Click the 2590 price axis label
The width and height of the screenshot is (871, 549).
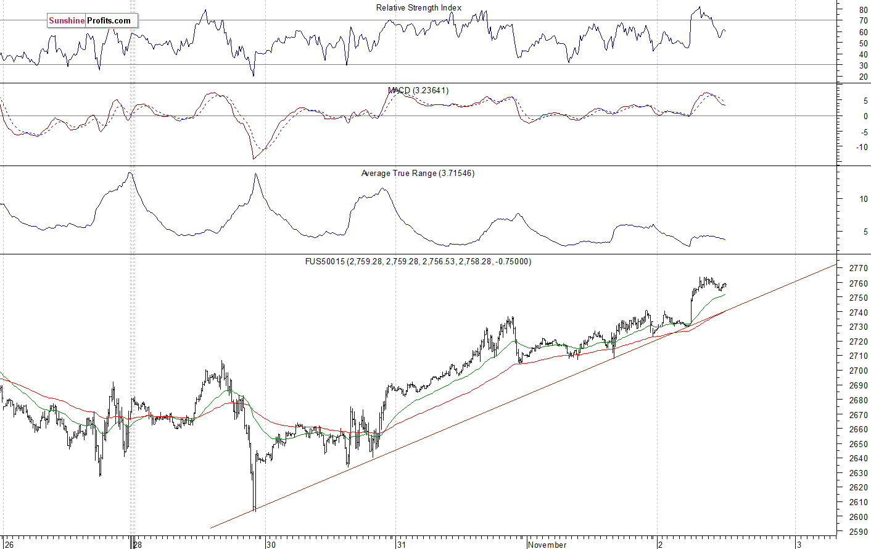point(859,532)
